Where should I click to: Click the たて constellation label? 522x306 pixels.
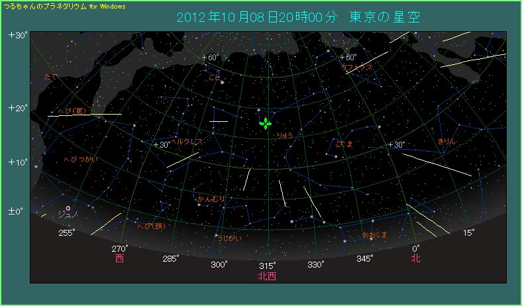pos(50,77)
